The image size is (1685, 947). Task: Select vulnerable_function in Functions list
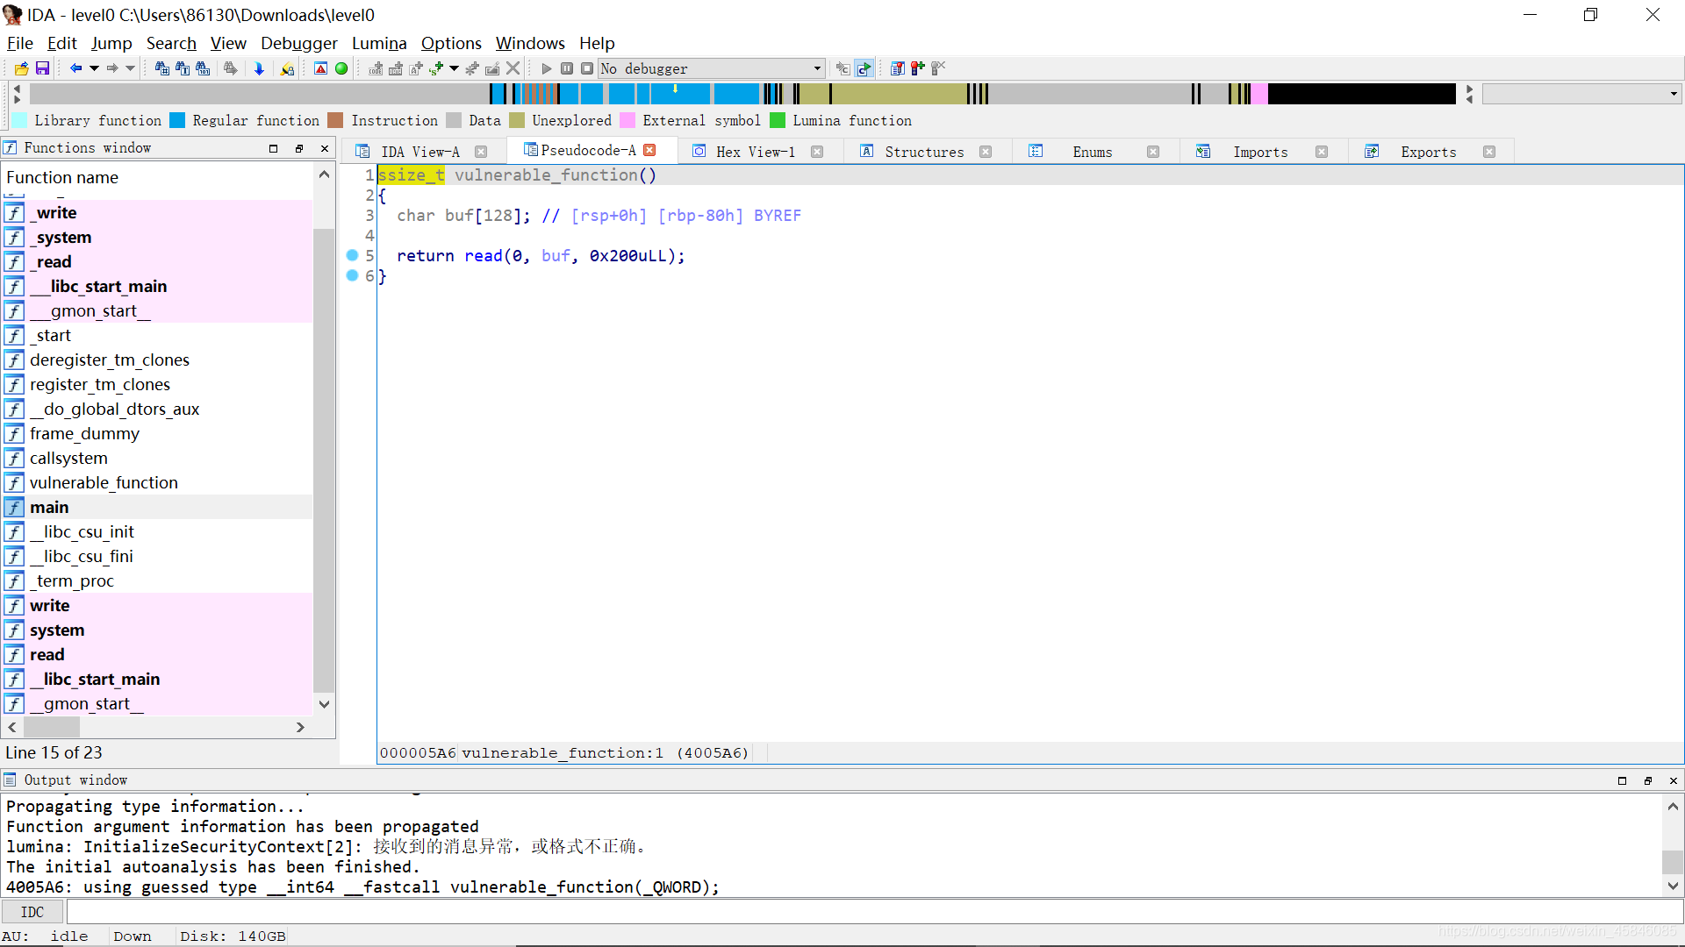point(103,481)
